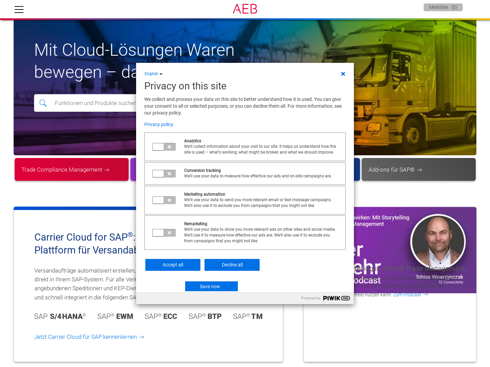Close the privacy dialog with the X

[x=343, y=74]
